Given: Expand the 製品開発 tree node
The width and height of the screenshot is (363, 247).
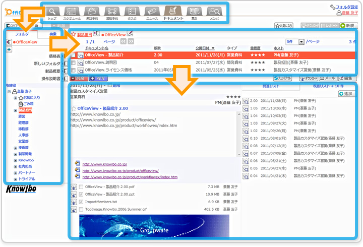Looking at the screenshot, I should point(15,154).
